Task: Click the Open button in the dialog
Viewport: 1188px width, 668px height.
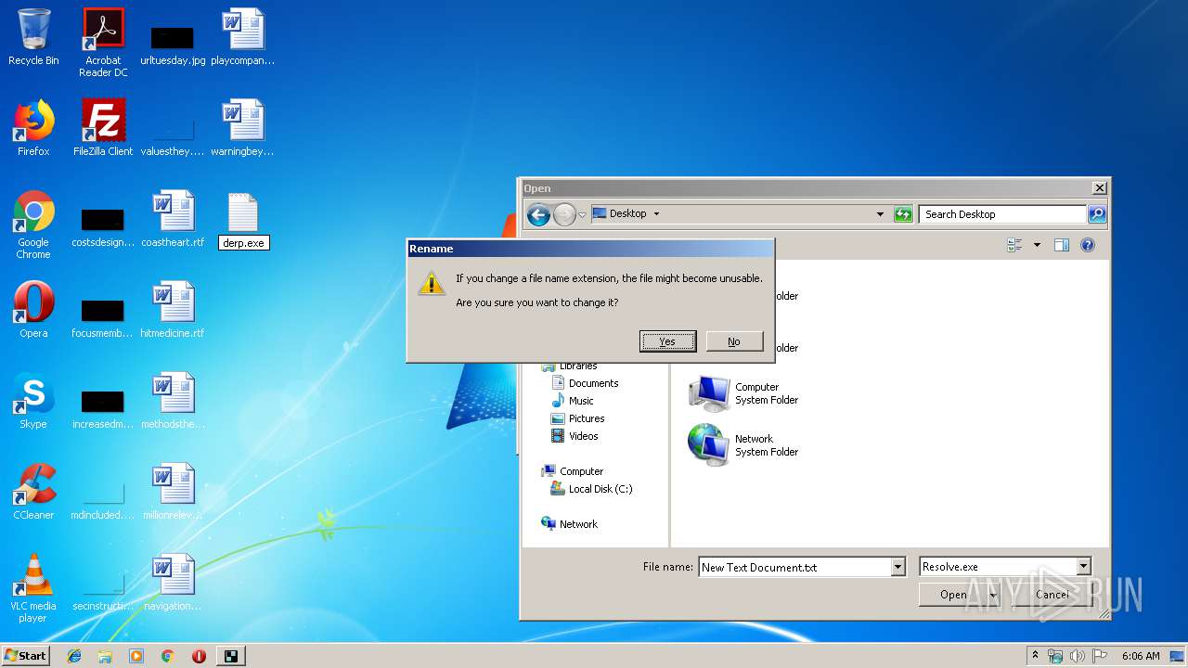Action: (953, 595)
